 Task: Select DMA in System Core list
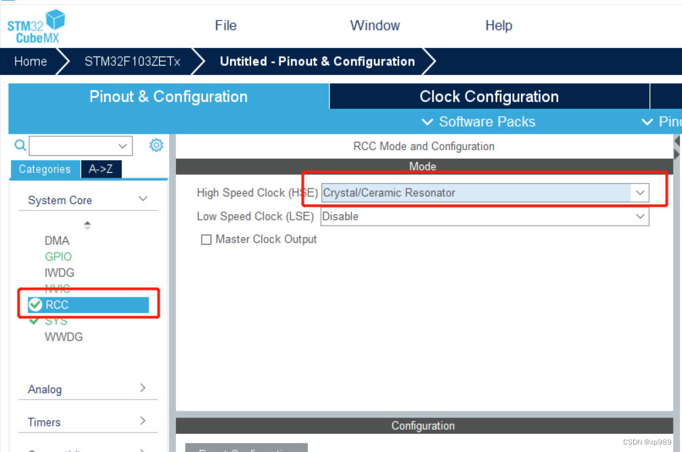click(x=57, y=241)
